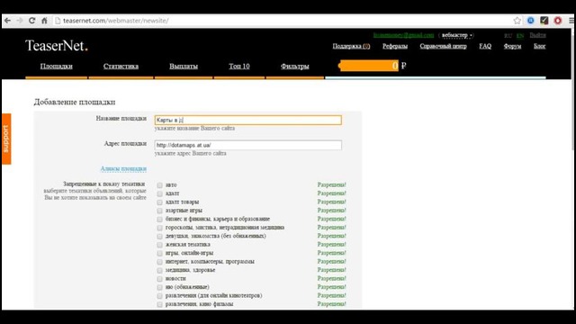The width and height of the screenshot is (576, 324).
Task: Focus the Название площадки input field
Action: click(x=248, y=120)
